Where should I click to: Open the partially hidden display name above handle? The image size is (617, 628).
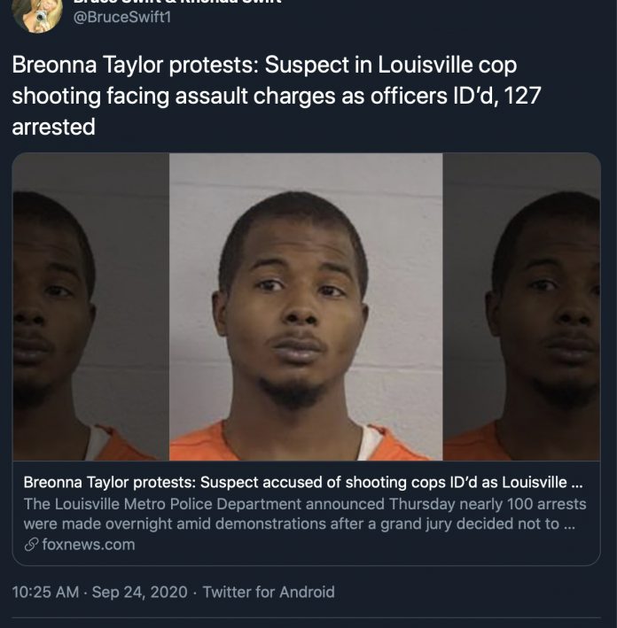177,2
